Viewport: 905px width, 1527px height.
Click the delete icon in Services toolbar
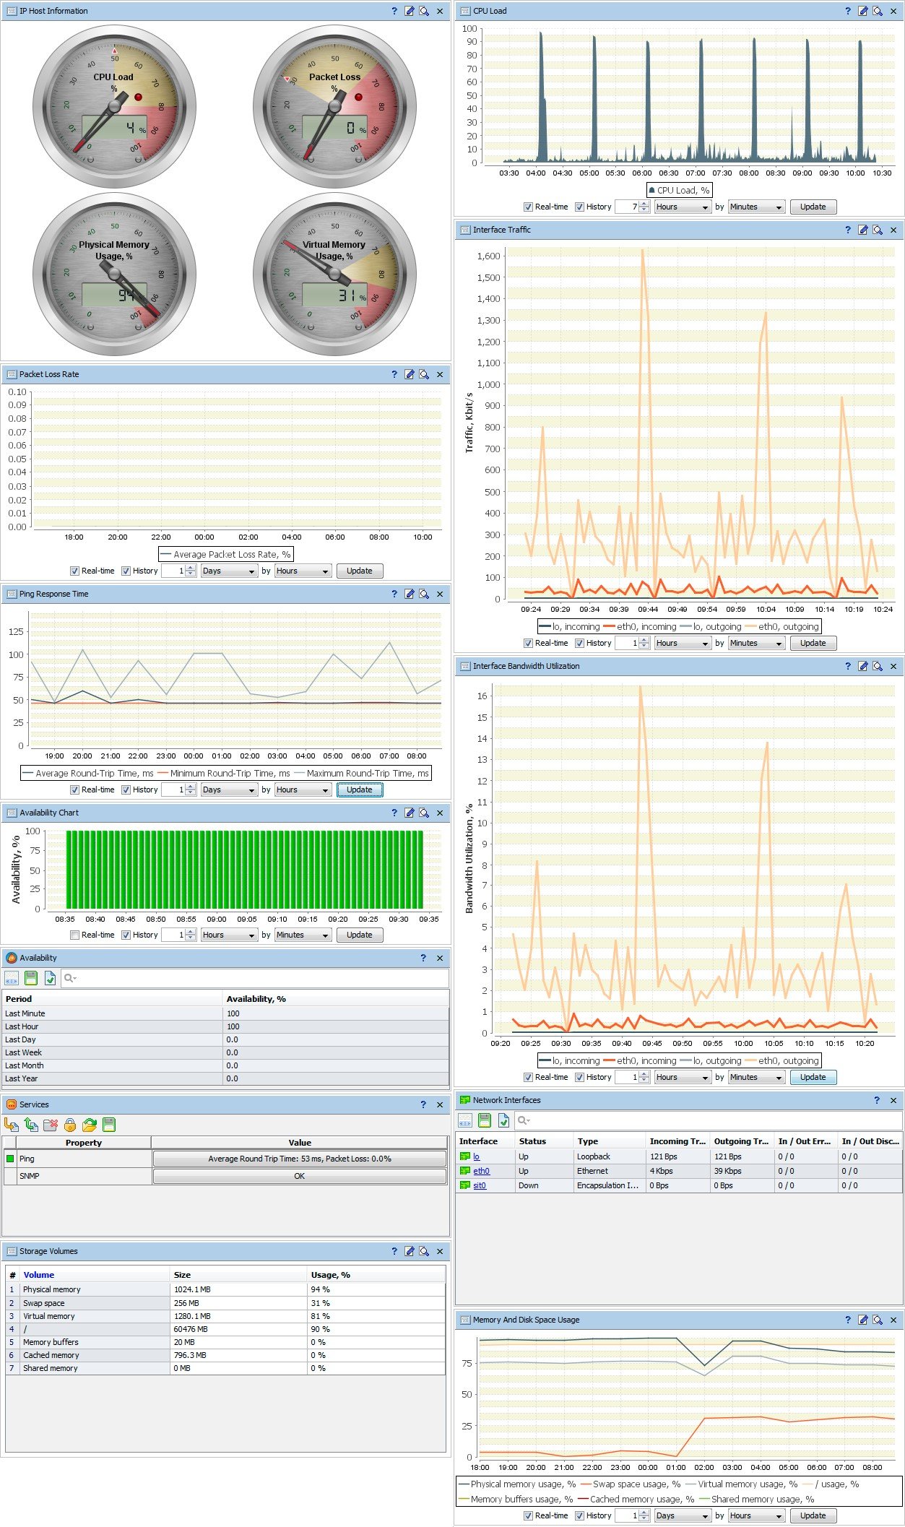pos(51,1125)
